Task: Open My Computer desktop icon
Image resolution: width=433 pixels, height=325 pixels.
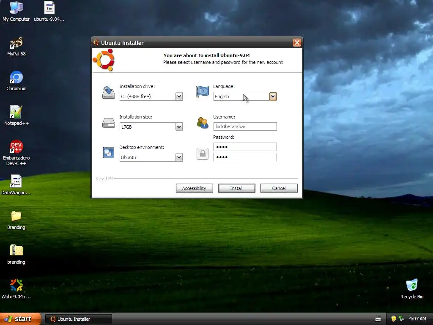Action: tap(16, 8)
